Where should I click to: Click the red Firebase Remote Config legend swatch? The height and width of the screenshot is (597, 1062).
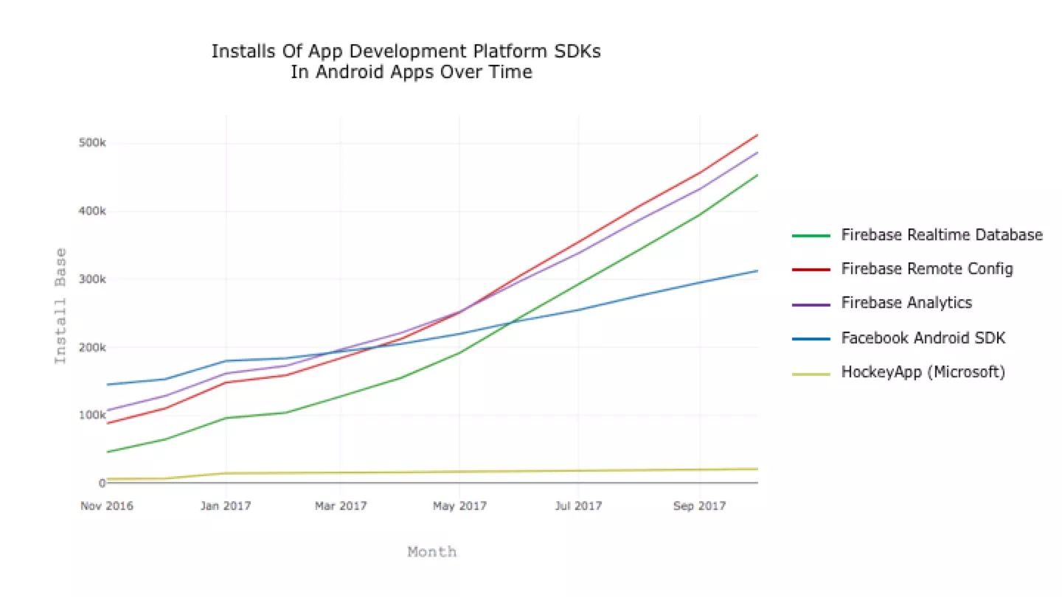pyautogui.click(x=811, y=270)
